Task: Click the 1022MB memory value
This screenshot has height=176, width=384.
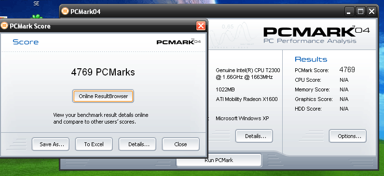Action: 225,89
